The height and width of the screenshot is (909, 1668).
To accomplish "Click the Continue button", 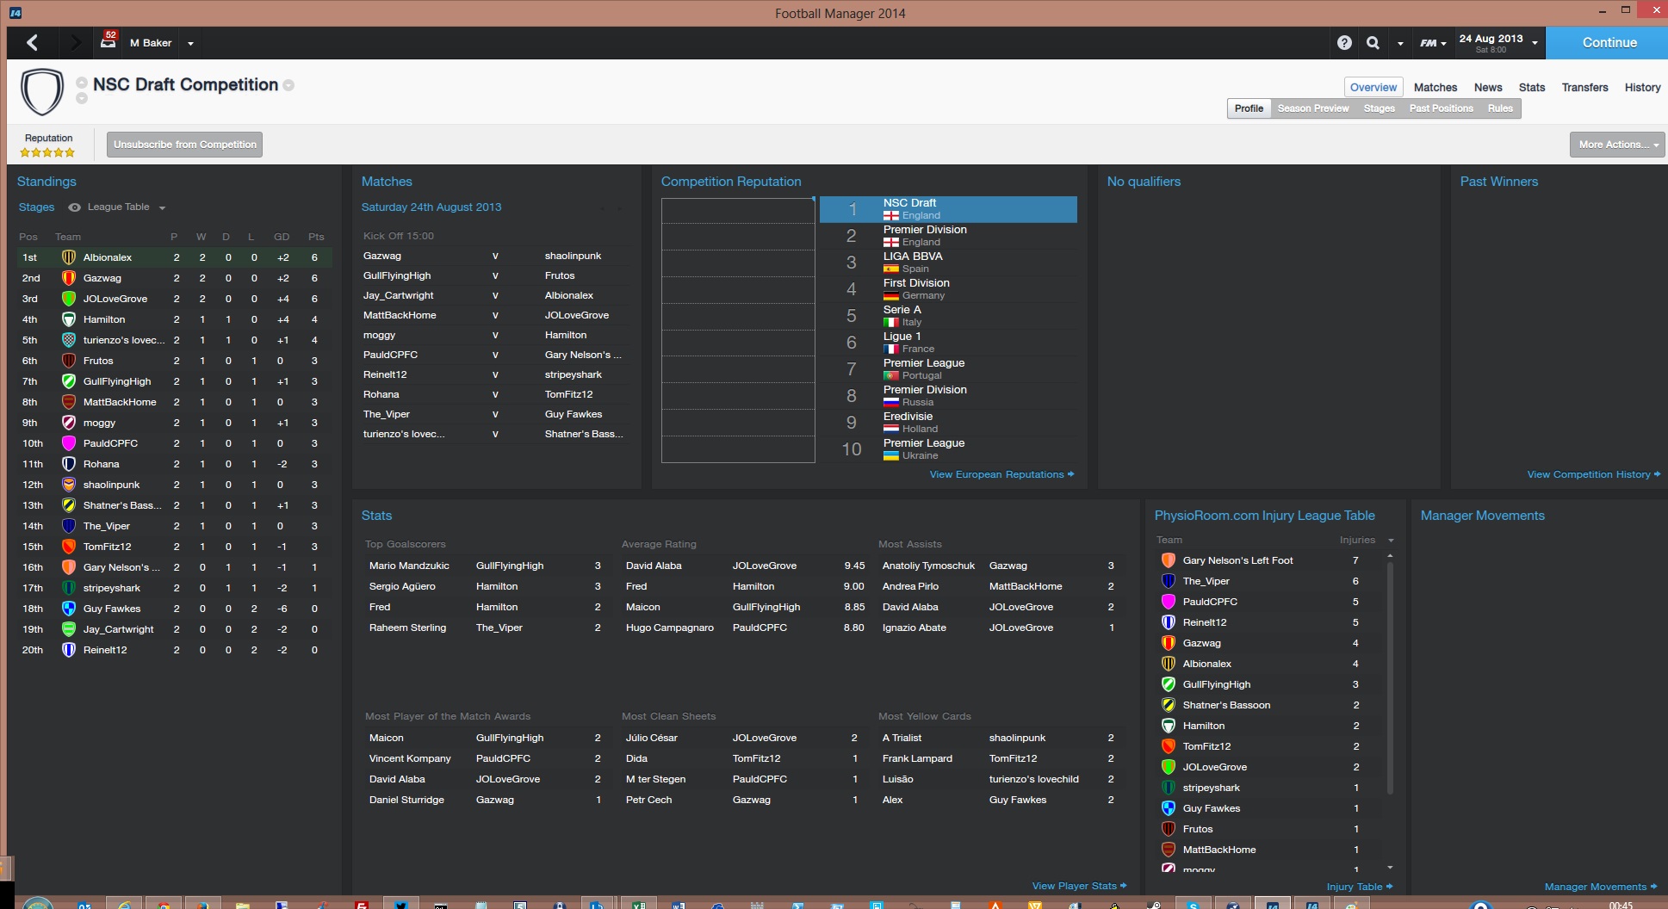I will coord(1607,43).
